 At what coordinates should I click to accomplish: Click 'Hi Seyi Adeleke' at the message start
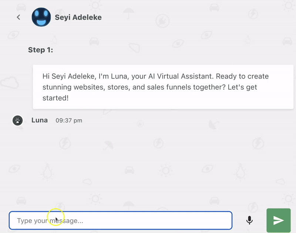click(x=69, y=76)
